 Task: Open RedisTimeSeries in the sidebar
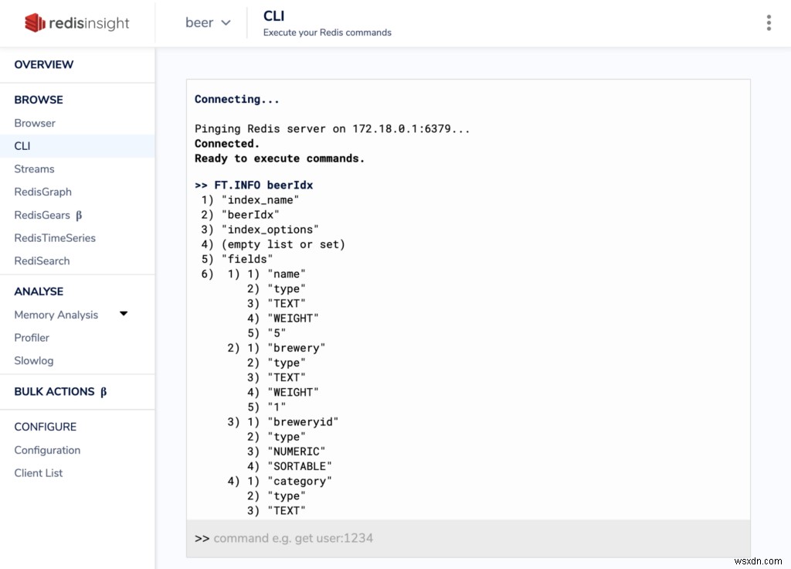[55, 237]
